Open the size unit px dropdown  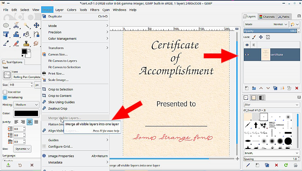tap(37, 85)
